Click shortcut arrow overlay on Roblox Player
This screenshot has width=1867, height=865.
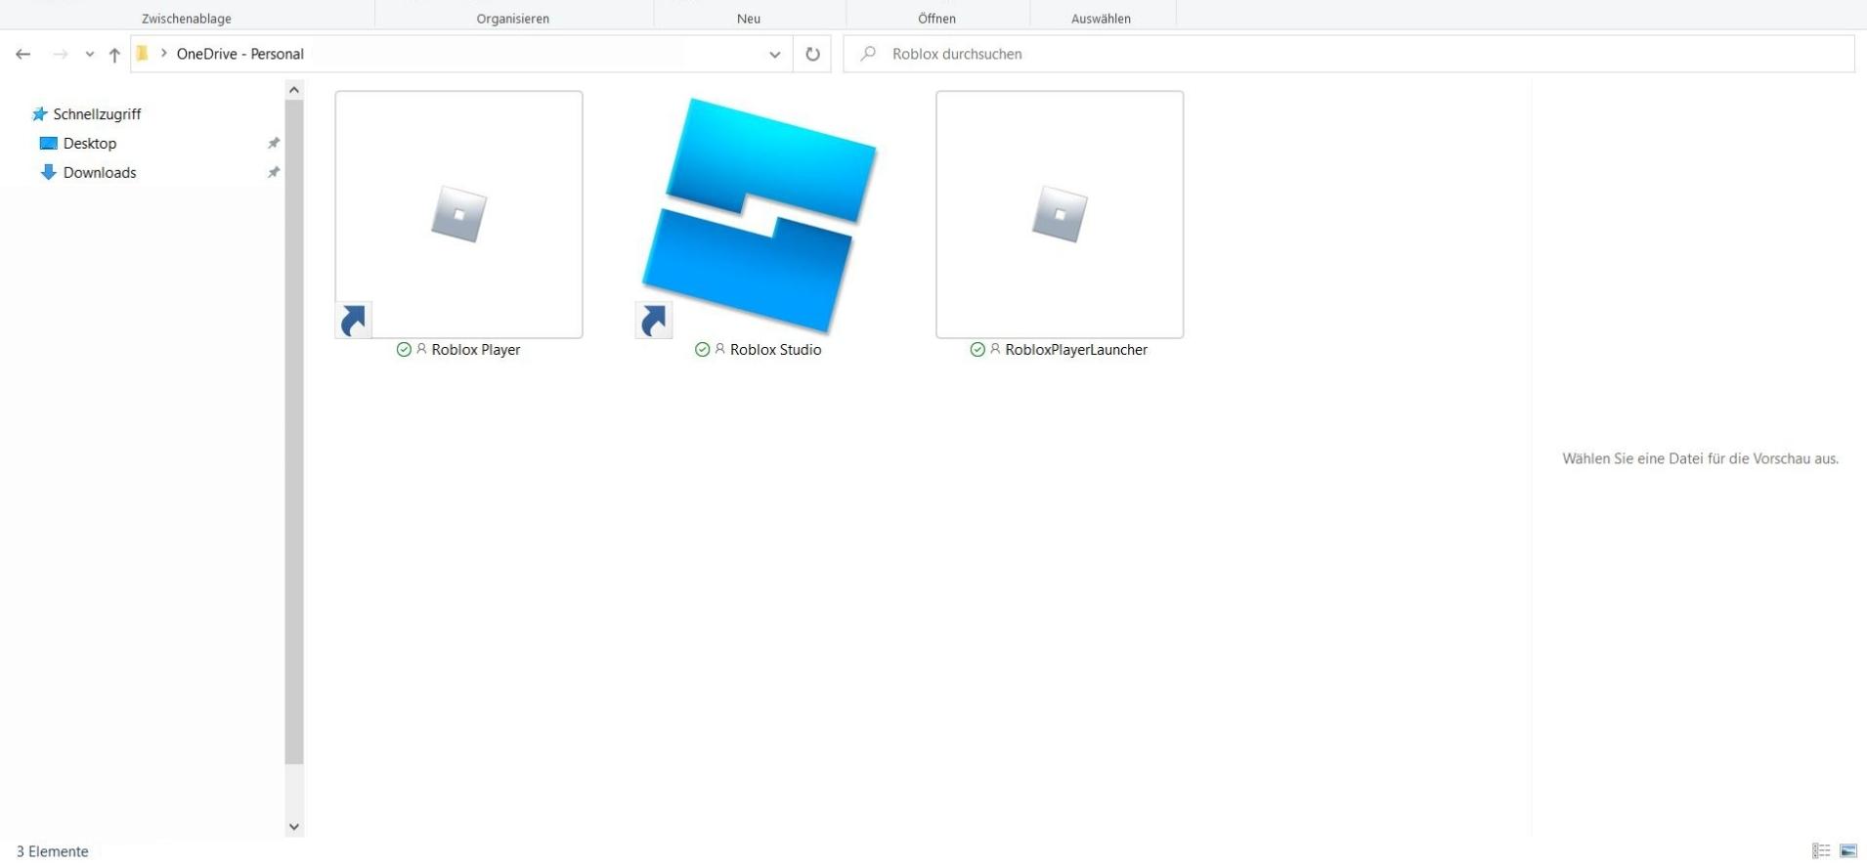(x=353, y=320)
